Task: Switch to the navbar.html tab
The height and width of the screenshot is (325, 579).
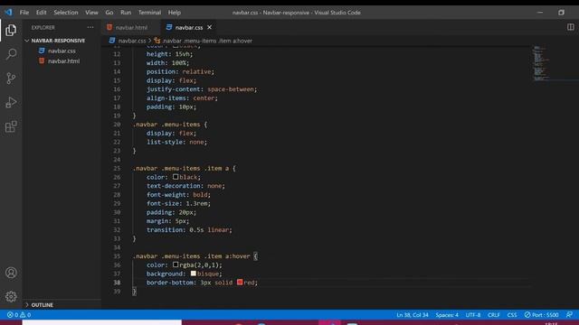Action: [x=131, y=27]
